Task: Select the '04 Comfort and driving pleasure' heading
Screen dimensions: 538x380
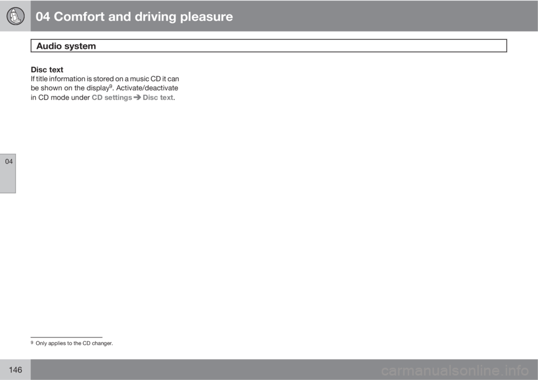Action: point(134,16)
